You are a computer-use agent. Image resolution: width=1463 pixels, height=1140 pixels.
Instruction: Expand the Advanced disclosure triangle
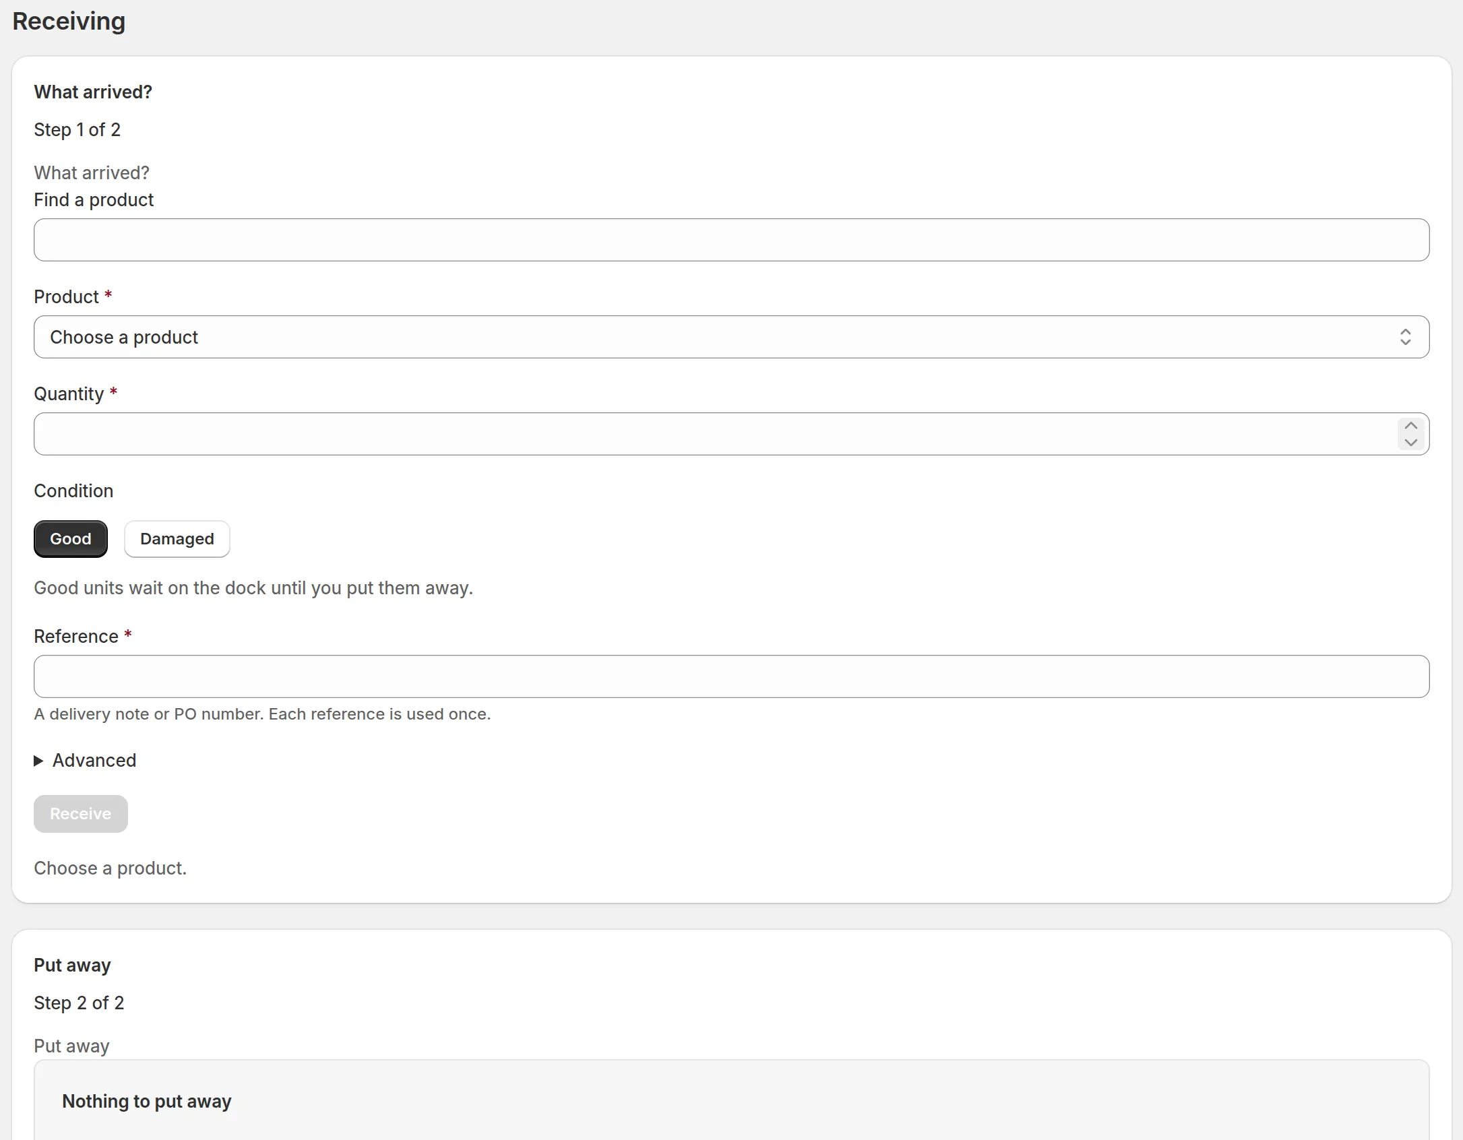click(38, 761)
